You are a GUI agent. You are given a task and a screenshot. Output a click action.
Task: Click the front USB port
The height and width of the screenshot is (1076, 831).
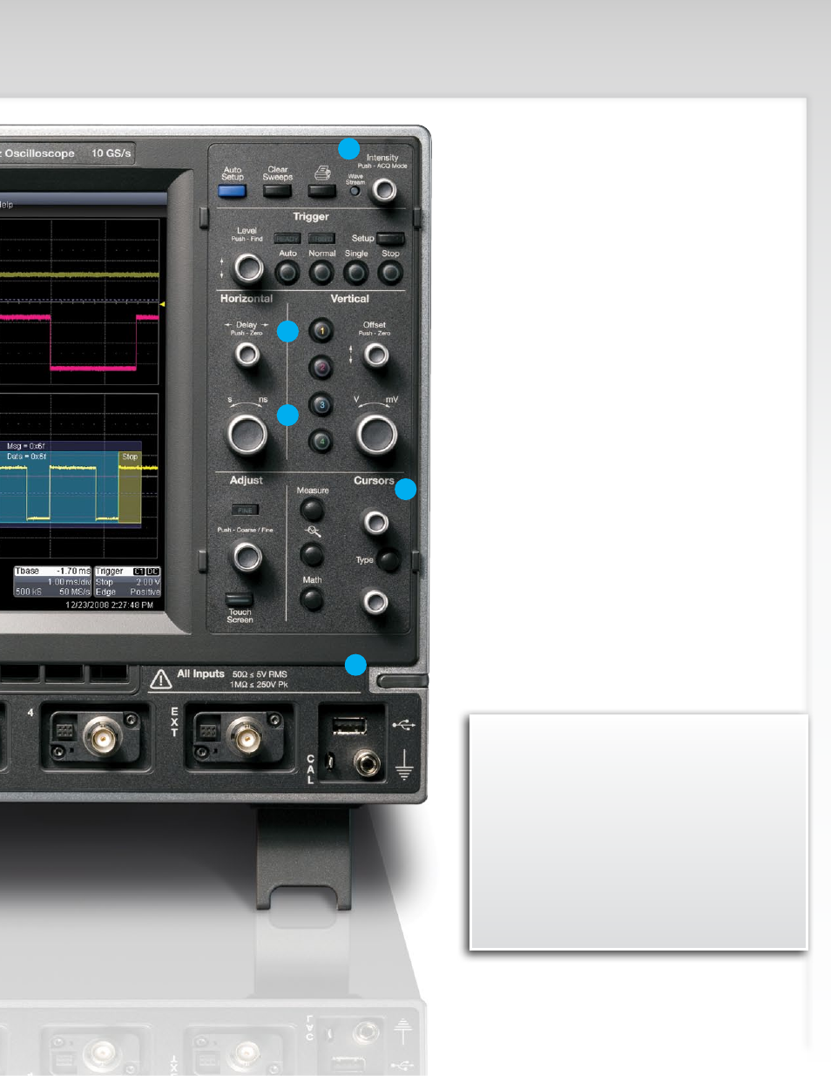click(348, 726)
